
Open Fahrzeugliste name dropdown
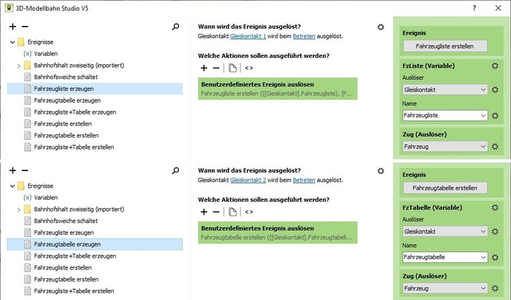[x=483, y=116]
